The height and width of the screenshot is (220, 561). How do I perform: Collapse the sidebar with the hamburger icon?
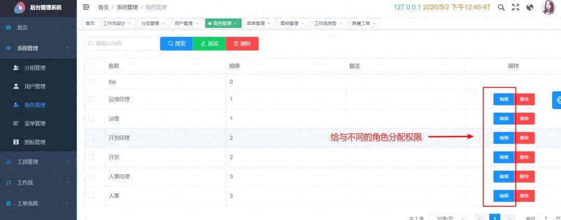tap(86, 7)
